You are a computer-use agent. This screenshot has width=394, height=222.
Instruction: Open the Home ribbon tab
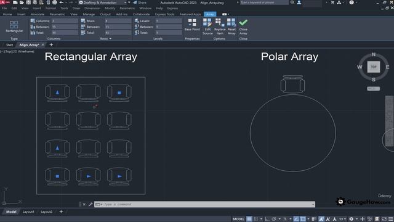tap(7, 14)
